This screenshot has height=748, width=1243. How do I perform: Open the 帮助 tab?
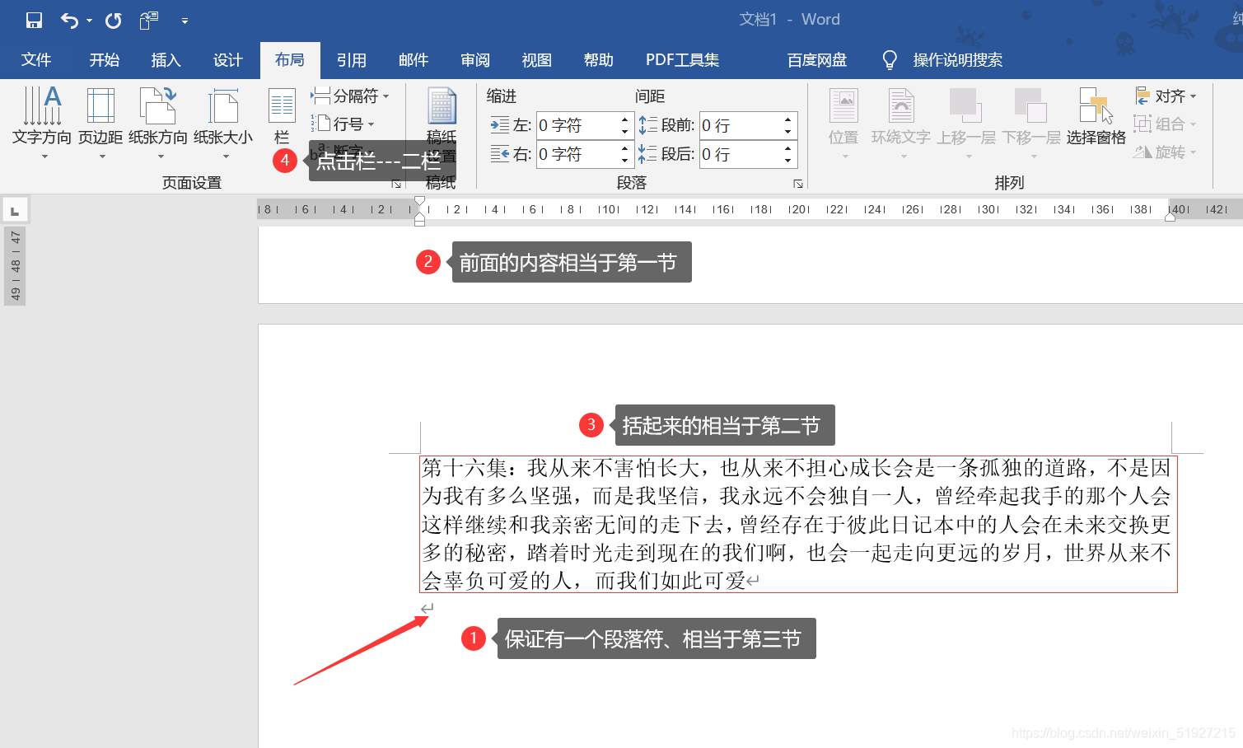click(x=599, y=59)
